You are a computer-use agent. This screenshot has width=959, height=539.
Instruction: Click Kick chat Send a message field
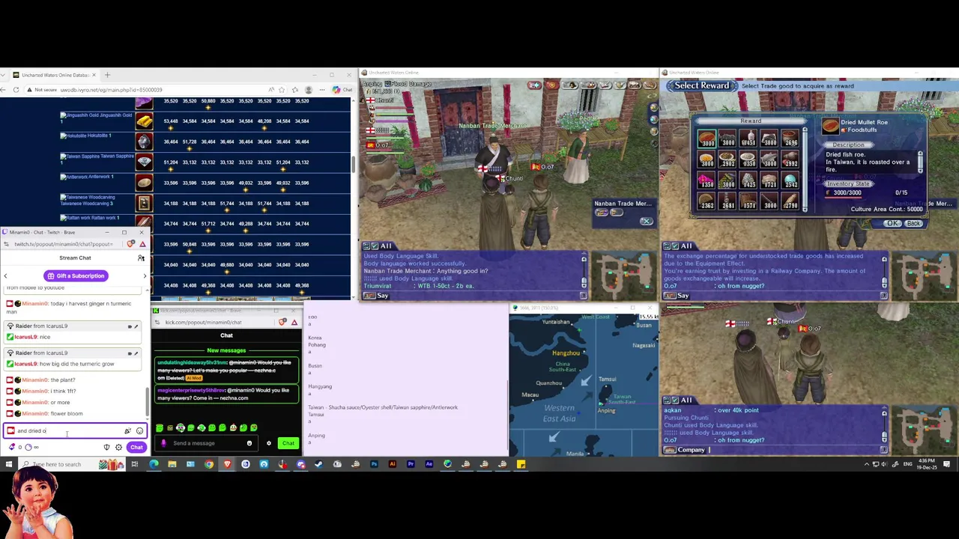click(x=206, y=443)
